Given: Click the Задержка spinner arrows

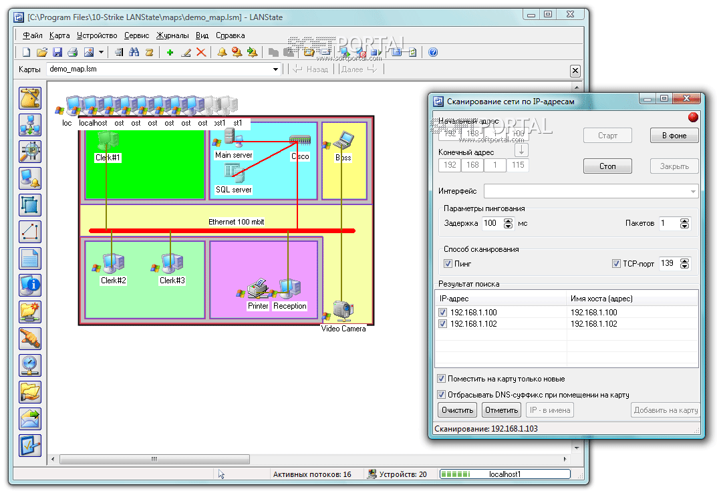Looking at the screenshot, I should point(508,223).
